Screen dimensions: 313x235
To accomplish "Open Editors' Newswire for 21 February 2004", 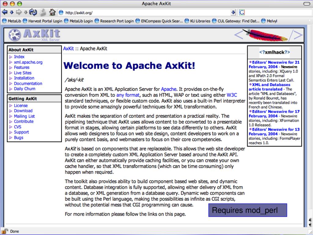I will [274, 65].
